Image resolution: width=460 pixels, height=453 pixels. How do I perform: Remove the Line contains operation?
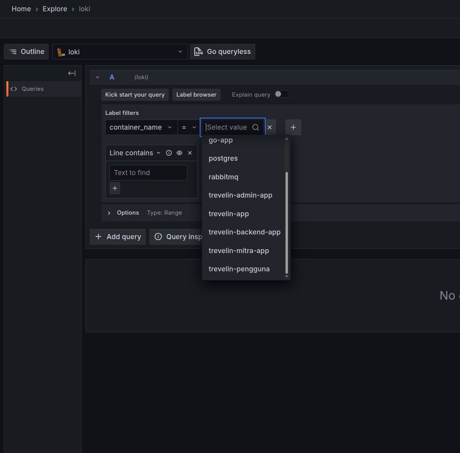[190, 153]
